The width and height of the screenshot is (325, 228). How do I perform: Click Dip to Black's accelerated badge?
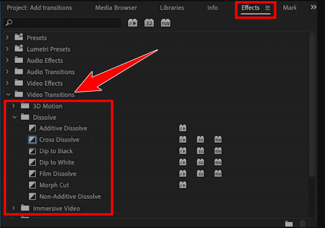182,151
